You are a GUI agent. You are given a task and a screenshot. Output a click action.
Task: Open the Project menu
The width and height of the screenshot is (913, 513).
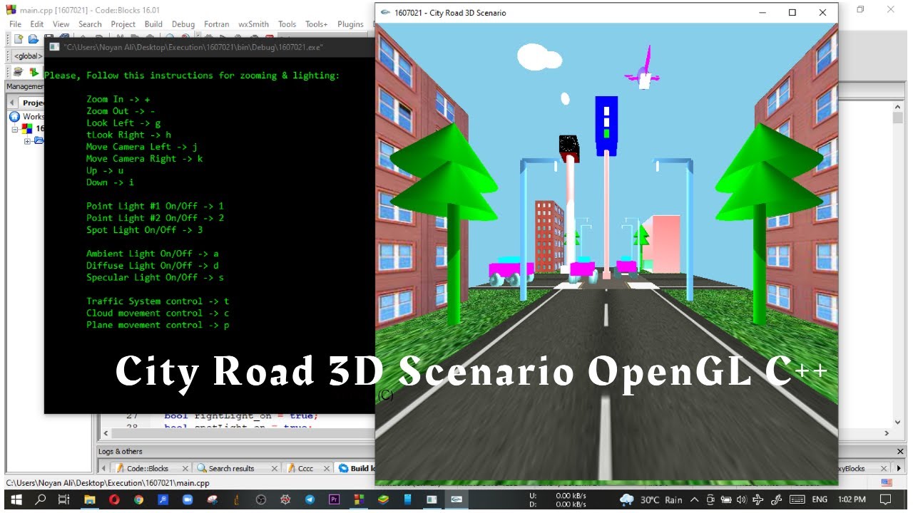pyautogui.click(x=123, y=24)
